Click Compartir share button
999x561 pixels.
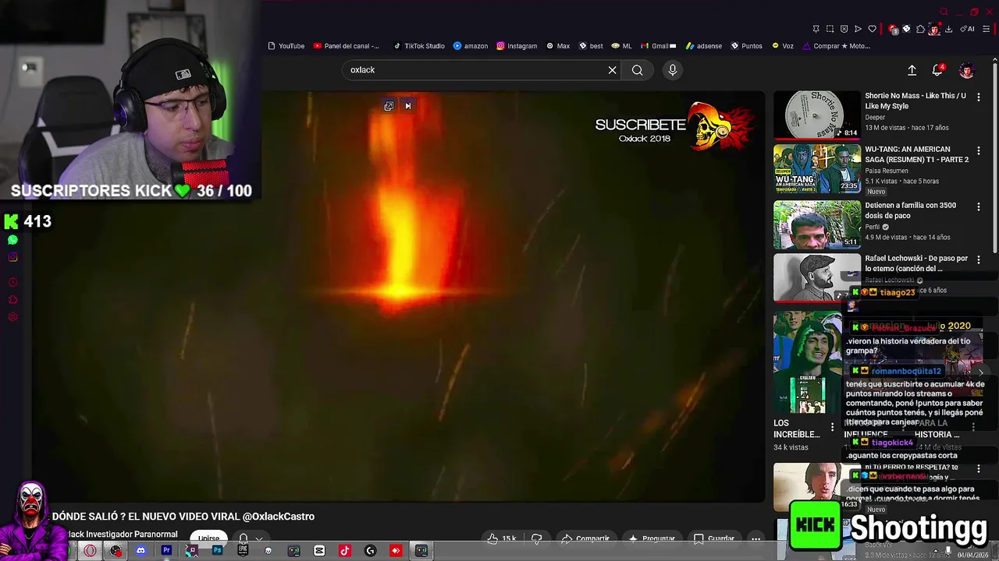click(586, 538)
